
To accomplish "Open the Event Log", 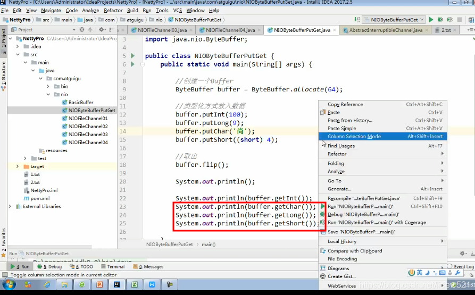I will click(461, 266).
